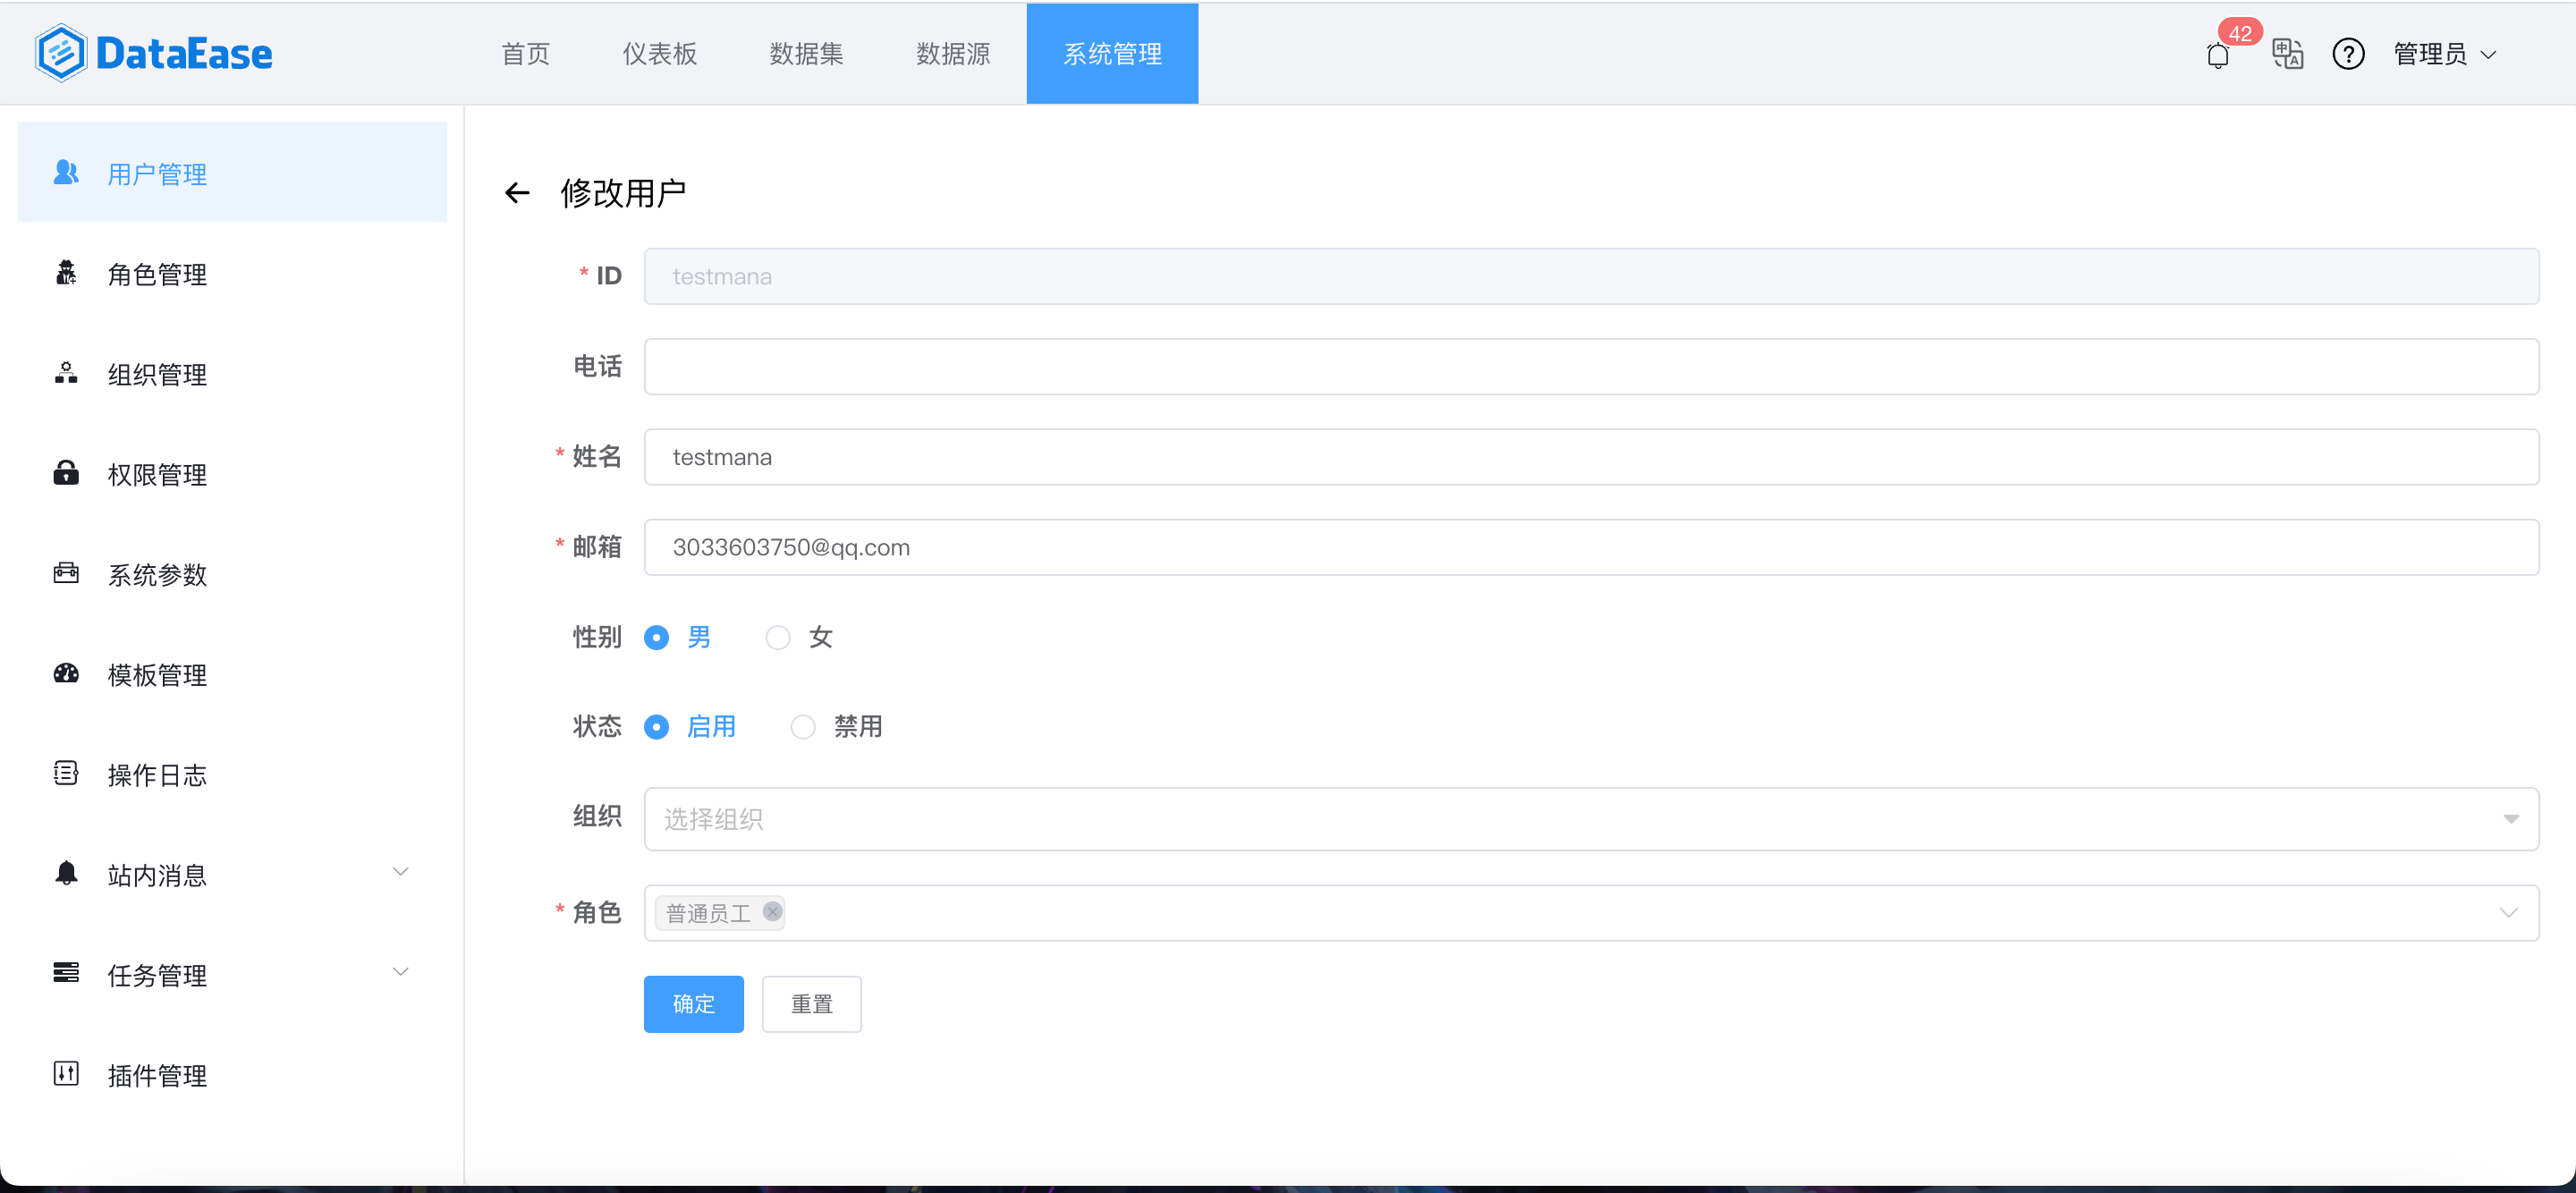Viewport: 2576px width, 1193px height.
Task: Click the 模板管理 dashboard icon
Action: click(x=66, y=673)
